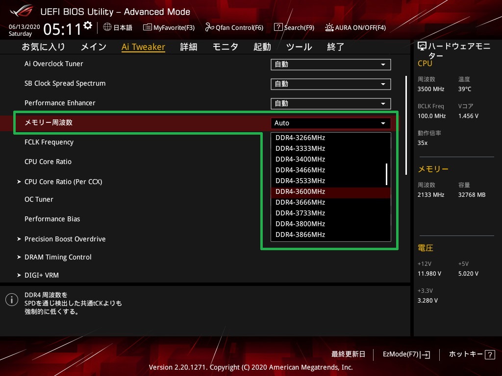Click the ROG logo icon
Image resolution: width=502 pixels, height=376 pixels.
(x=21, y=11)
